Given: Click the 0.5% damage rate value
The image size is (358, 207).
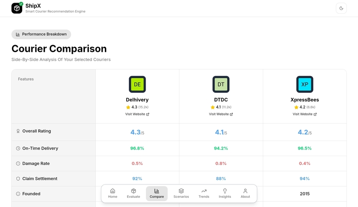Looking at the screenshot, I should (x=137, y=164).
